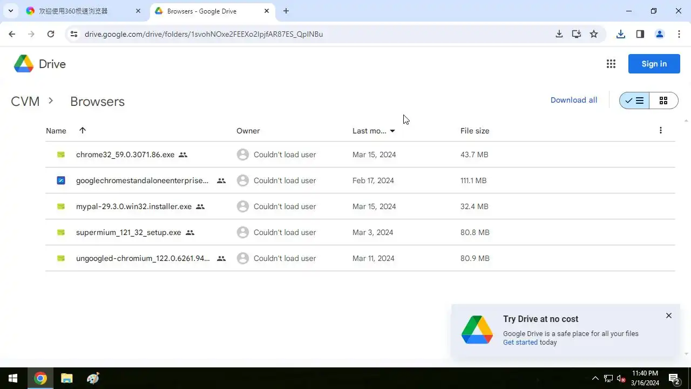The image size is (691, 389).
Task: Click file icon of chrome32_59.0.3071.86.exe
Action: pyautogui.click(x=61, y=155)
